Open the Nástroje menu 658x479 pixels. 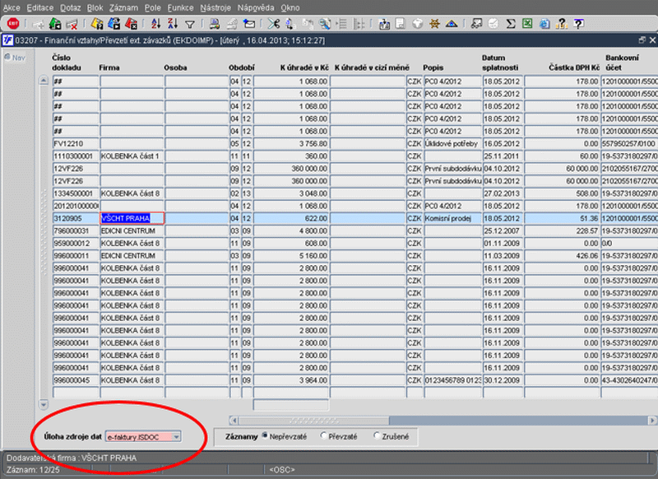pyautogui.click(x=216, y=7)
